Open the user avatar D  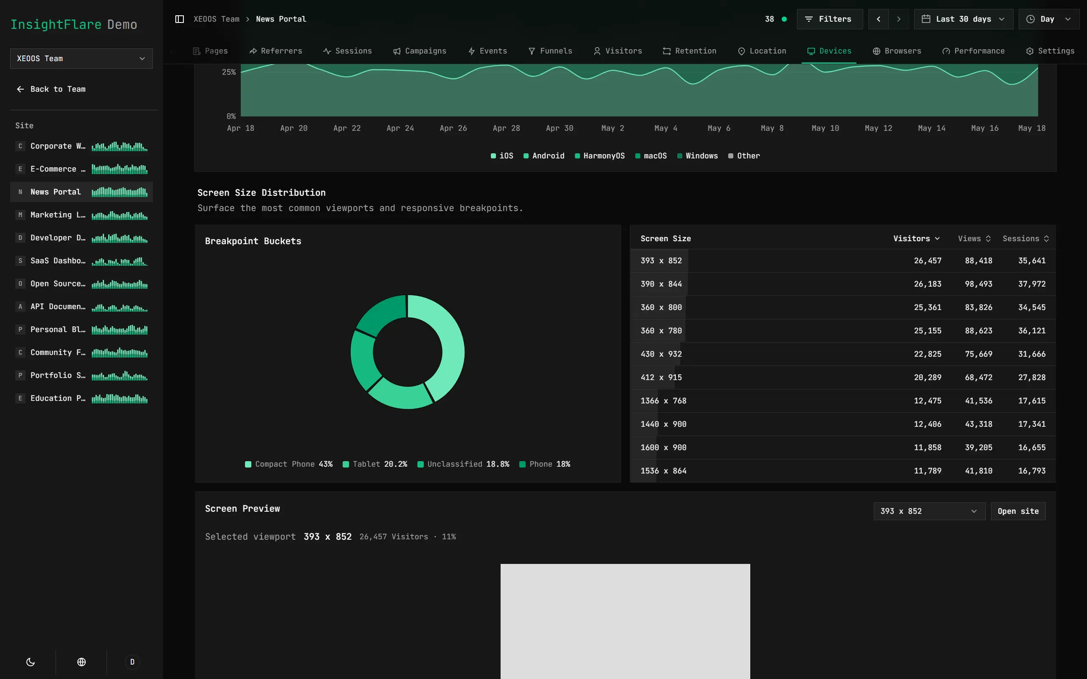132,662
